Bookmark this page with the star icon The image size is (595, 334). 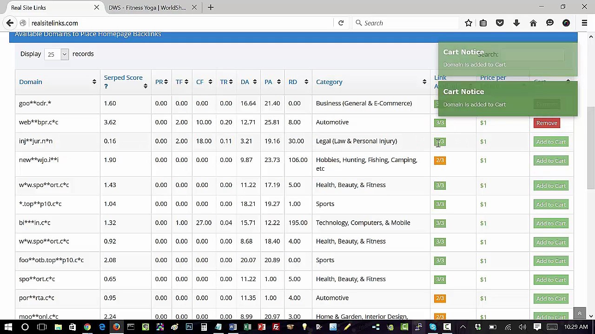[x=469, y=23]
